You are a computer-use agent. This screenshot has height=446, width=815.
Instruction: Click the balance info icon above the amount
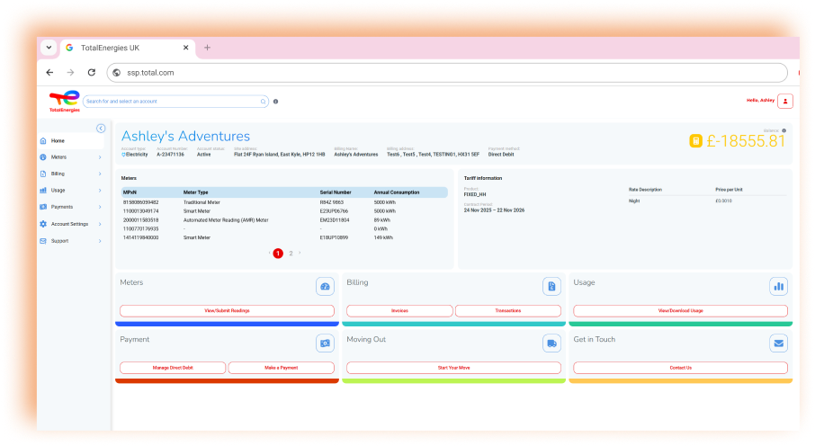[784, 130]
